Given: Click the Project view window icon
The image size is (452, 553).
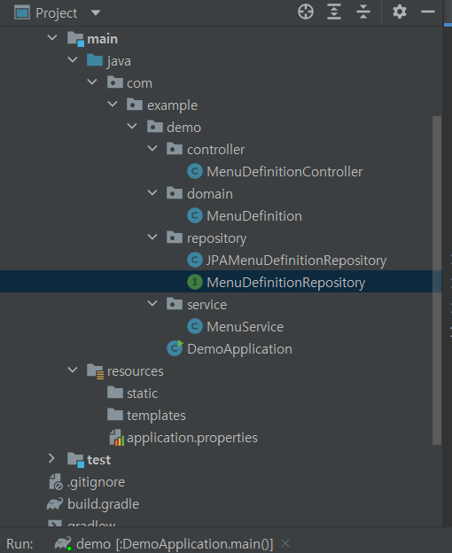Looking at the screenshot, I should click(x=22, y=12).
